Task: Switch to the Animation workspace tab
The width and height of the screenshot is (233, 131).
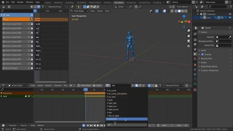Action: [119, 3]
